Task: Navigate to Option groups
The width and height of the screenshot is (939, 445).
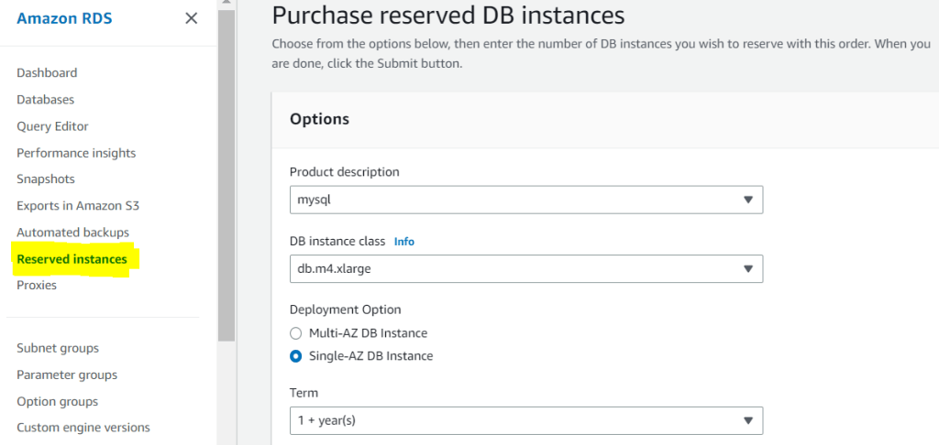Action: [x=57, y=401]
